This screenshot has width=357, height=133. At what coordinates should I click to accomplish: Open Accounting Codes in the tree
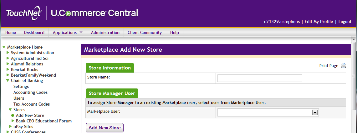[31, 92]
